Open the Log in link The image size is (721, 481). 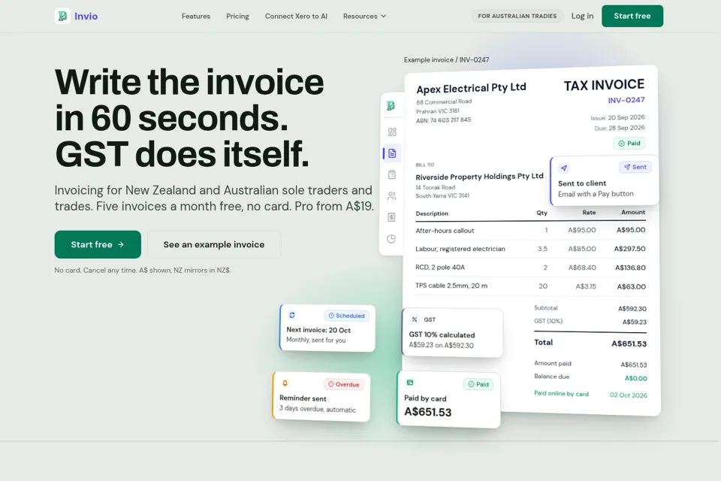pyautogui.click(x=582, y=16)
